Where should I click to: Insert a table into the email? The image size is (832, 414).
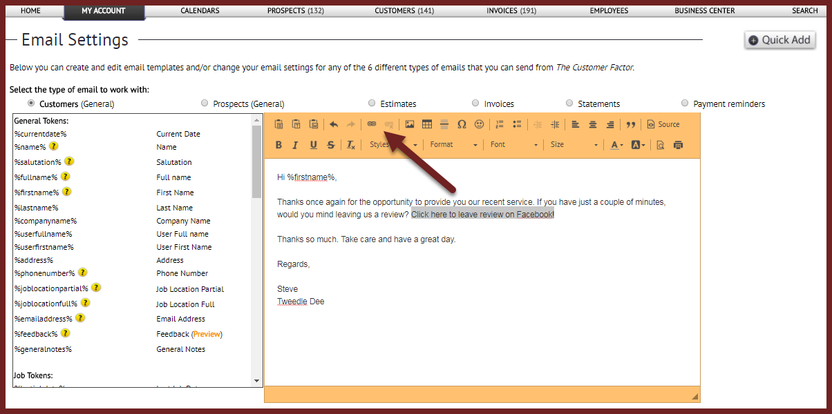[427, 124]
